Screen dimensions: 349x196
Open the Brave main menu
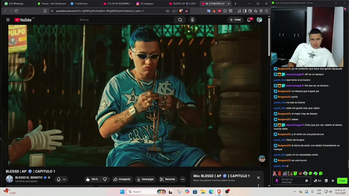[x=266, y=11]
